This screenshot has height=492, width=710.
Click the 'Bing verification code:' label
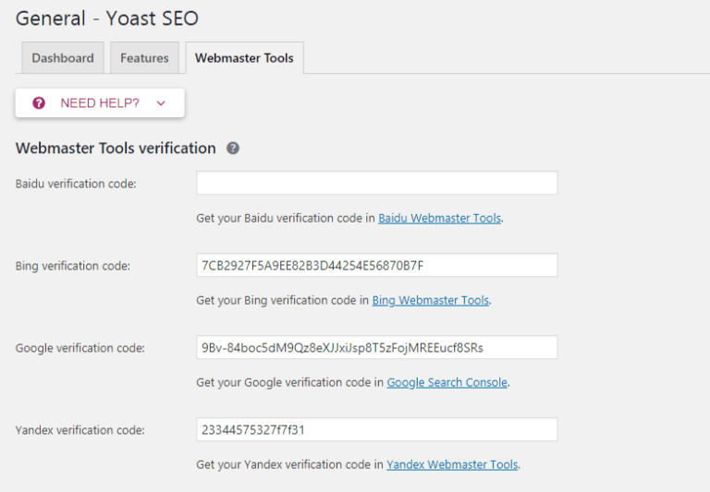[x=73, y=266]
